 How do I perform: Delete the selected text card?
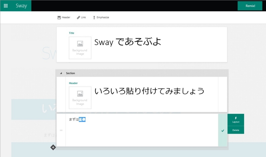point(236,130)
